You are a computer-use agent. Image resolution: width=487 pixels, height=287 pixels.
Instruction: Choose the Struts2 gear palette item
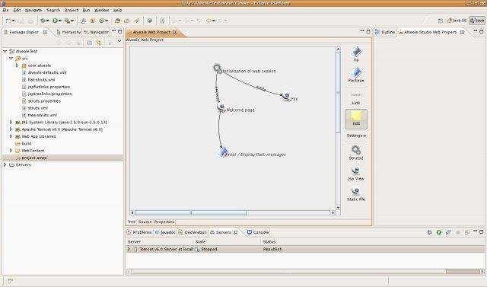356,153
